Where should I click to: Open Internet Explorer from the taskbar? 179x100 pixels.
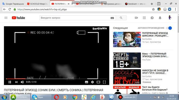93,97
